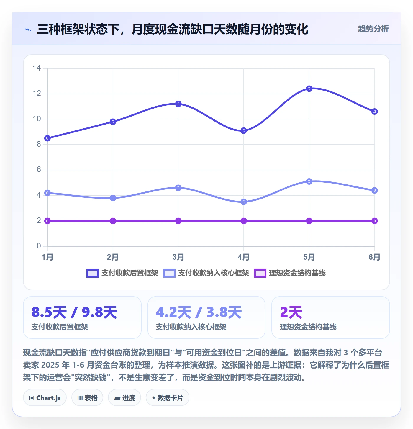
Task: Click the light blue legend swatch for 纳入核心框架
Action: coord(169,273)
